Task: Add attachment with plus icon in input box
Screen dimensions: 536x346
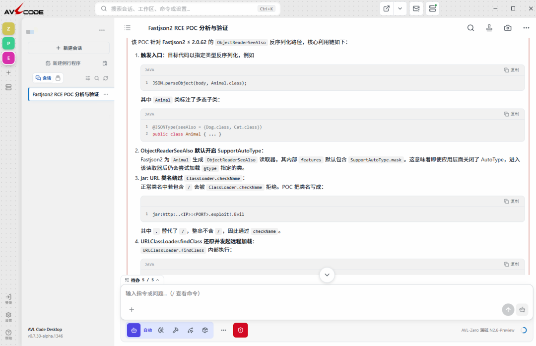Action: 132,310
